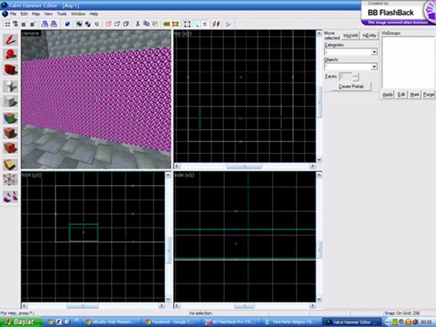Open the Toggle Texture Application tool
The height and width of the screenshot is (327, 436).
[10, 118]
